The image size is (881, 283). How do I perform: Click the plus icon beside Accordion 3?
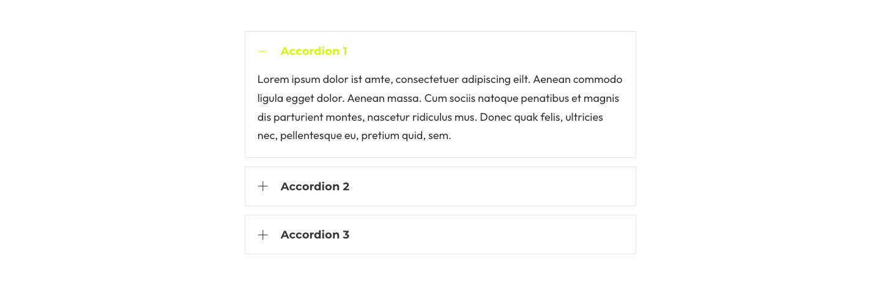click(263, 234)
